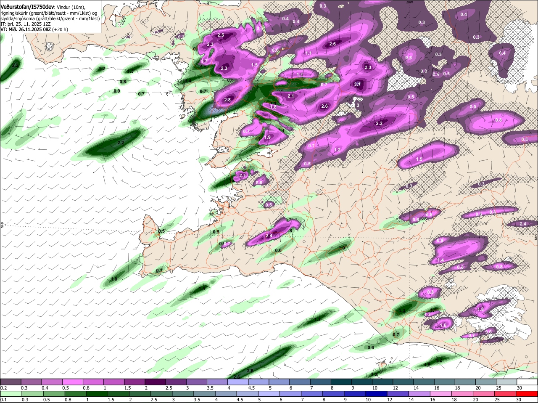The width and height of the screenshot is (538, 403).
Task: Click the '(+20 h)' forecast offset text
Action: tap(61, 29)
